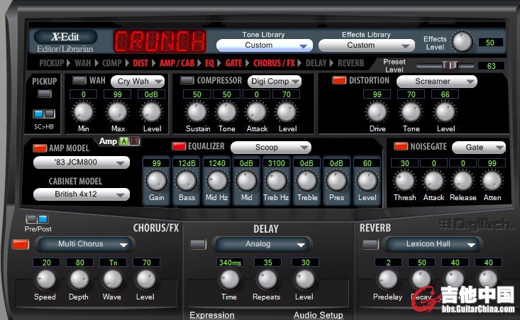
Task: Toggle the Wah effect on
Action: 79,80
